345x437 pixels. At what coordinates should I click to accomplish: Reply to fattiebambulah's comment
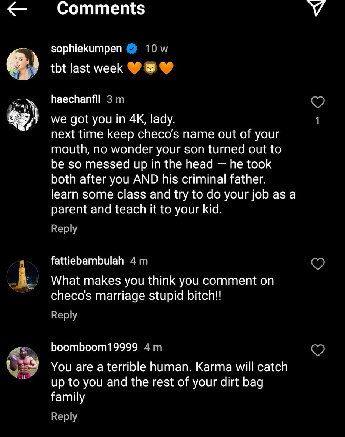click(x=64, y=315)
